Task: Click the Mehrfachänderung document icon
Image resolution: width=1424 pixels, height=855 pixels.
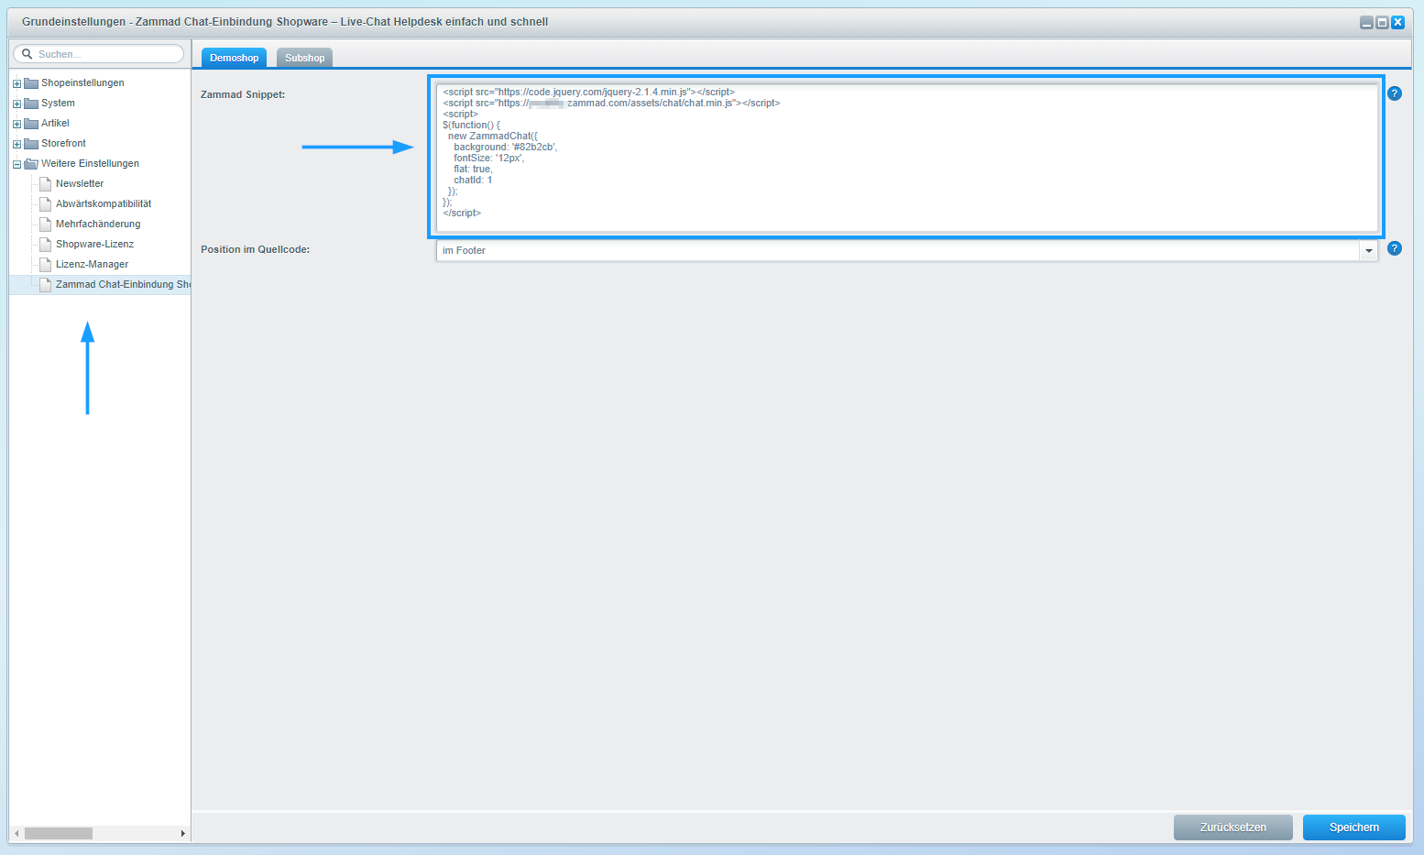Action: (x=45, y=224)
